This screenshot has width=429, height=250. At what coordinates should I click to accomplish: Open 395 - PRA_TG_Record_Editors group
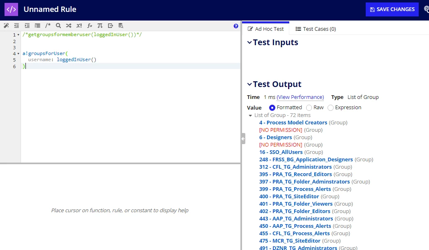(x=295, y=174)
